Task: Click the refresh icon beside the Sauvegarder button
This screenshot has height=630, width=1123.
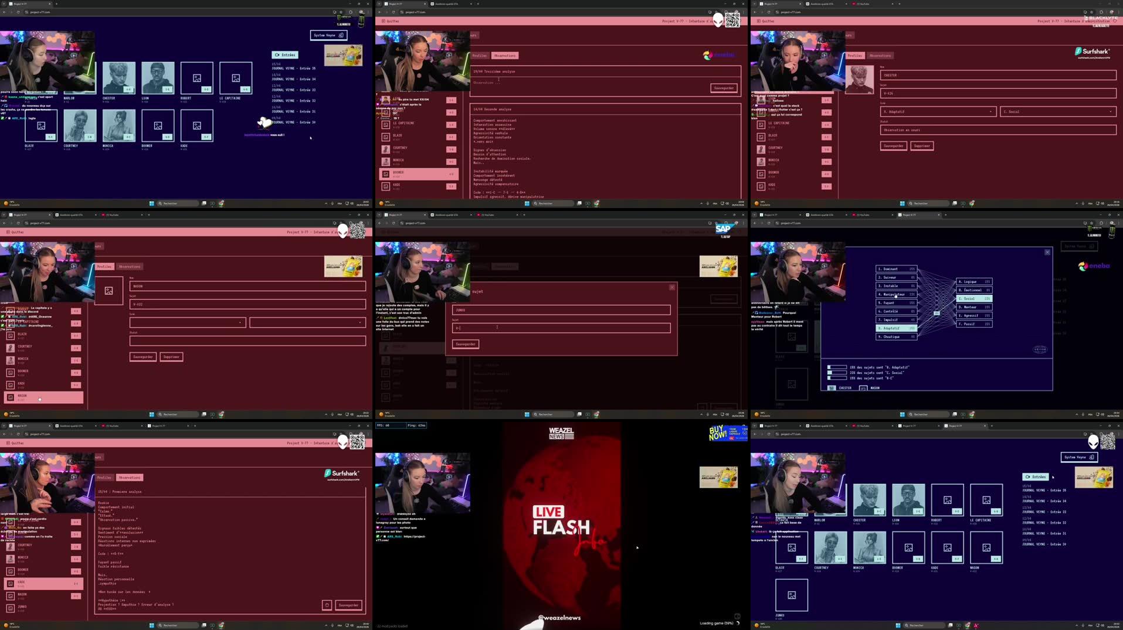Action: 327,605
